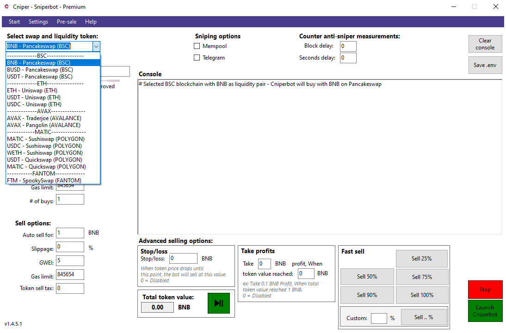
Task: Click the Cniper app logo icon
Action: tap(7, 6)
